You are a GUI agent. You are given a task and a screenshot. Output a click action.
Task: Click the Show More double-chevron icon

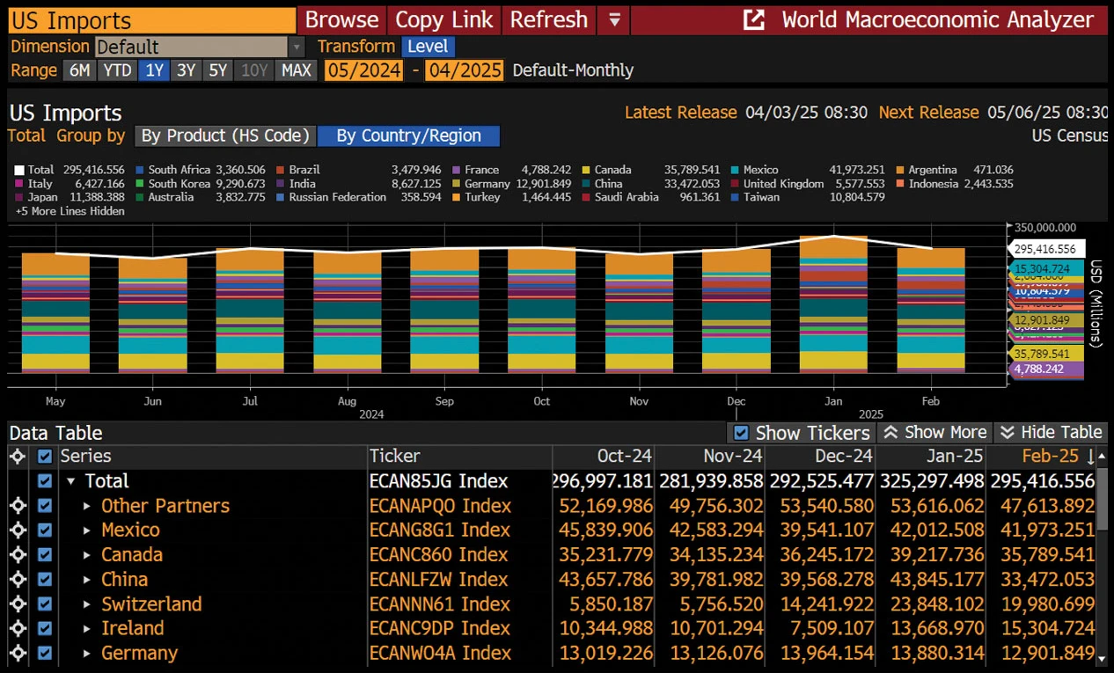pyautogui.click(x=890, y=432)
